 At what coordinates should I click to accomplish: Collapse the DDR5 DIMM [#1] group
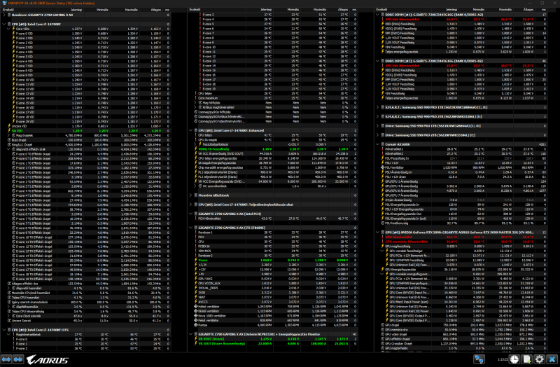377,15
